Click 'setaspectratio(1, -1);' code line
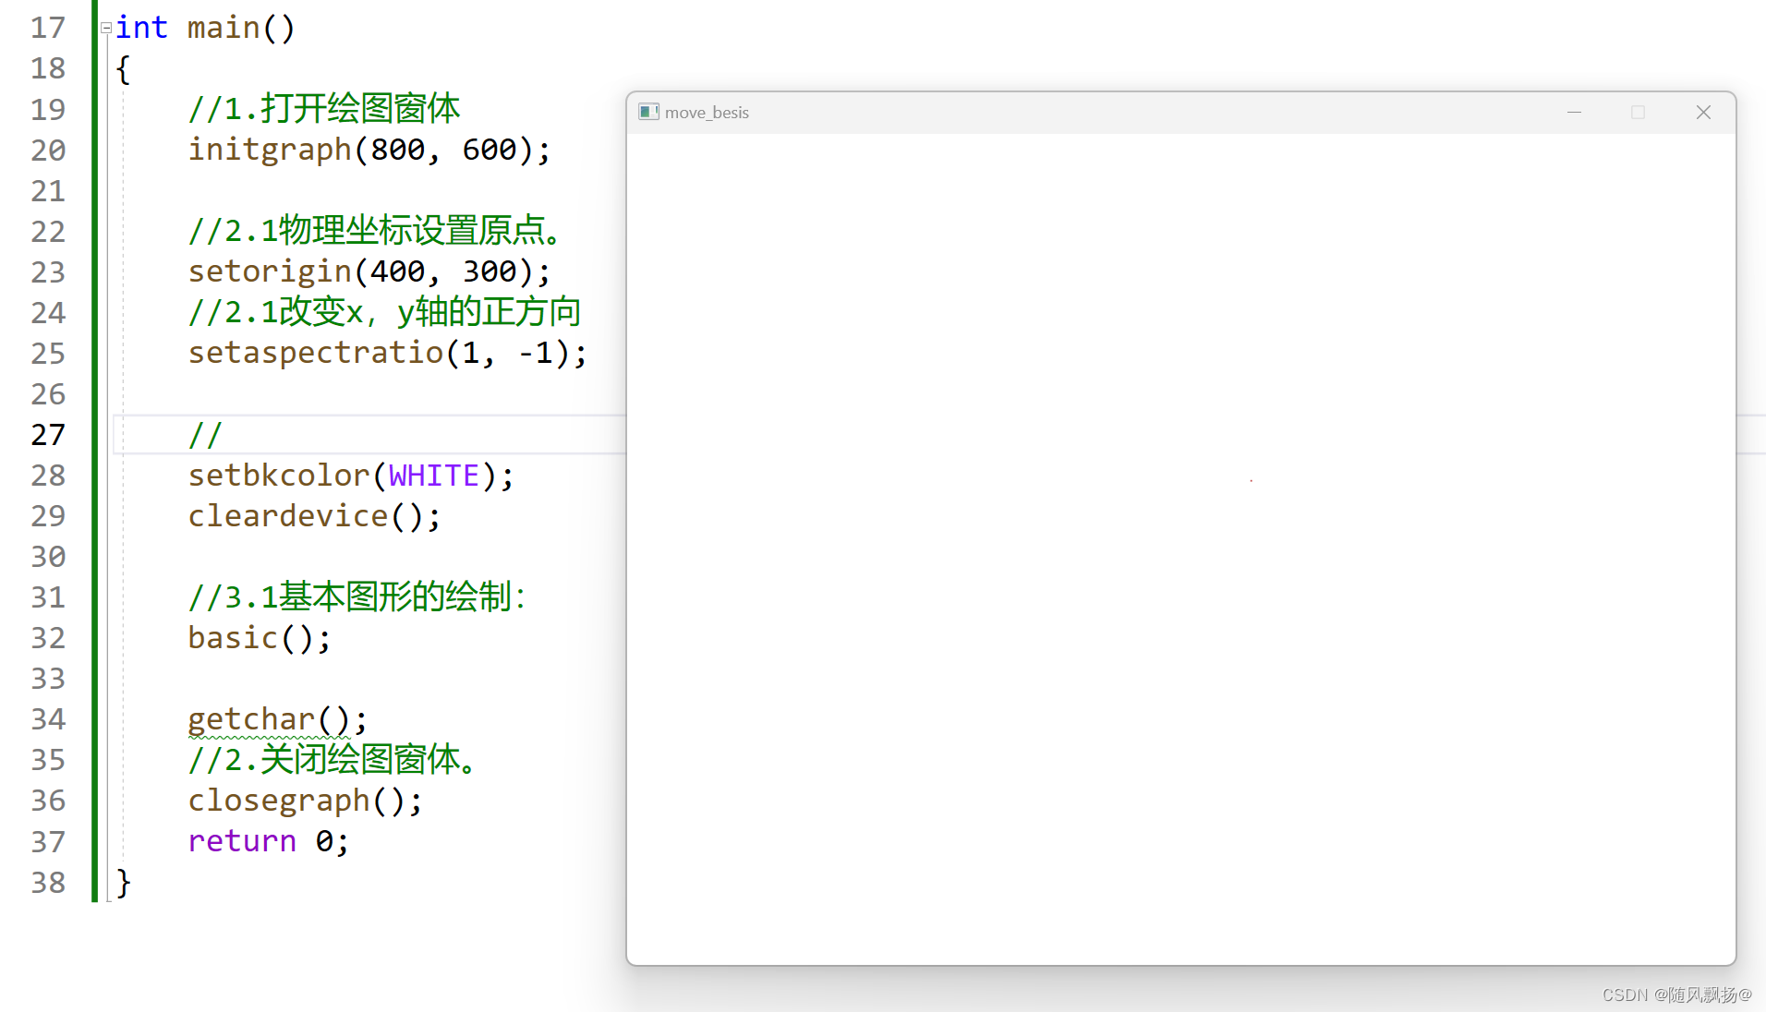This screenshot has width=1766, height=1012. point(388,353)
